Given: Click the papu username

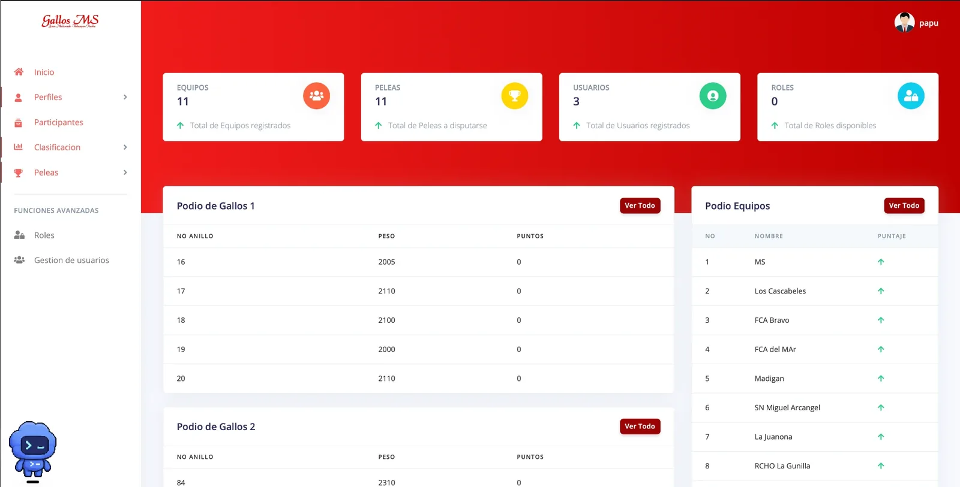Looking at the screenshot, I should (929, 23).
